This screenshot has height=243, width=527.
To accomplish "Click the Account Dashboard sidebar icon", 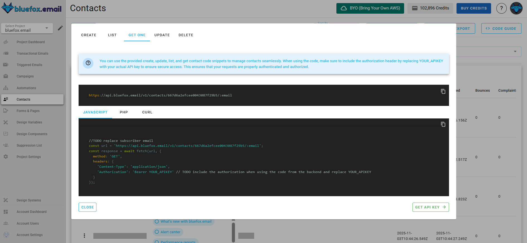I will click(x=6, y=212).
